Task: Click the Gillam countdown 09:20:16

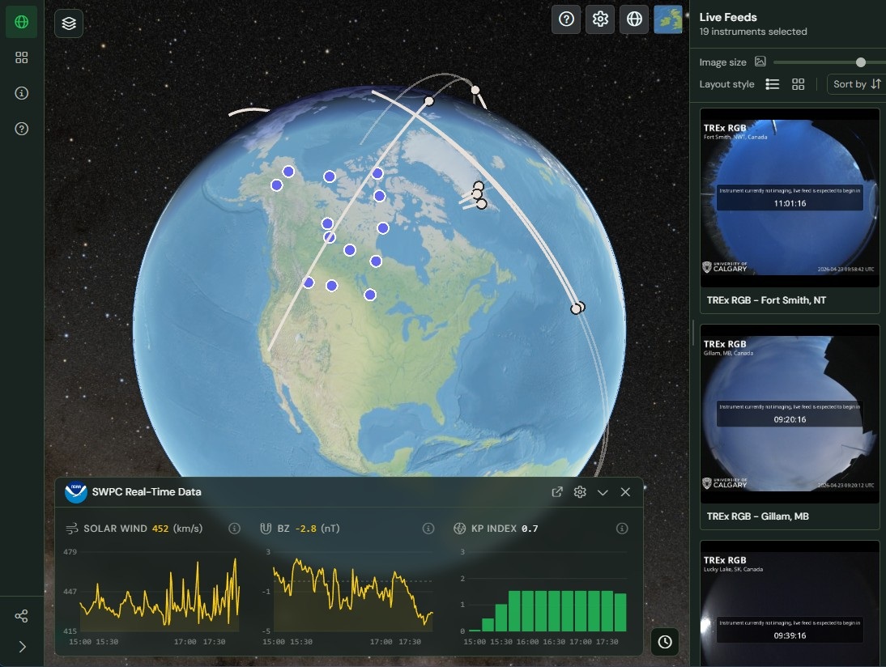Action: coord(790,419)
